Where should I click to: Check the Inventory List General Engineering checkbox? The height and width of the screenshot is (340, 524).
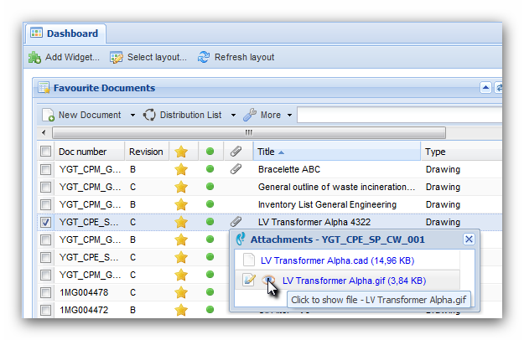coord(46,204)
